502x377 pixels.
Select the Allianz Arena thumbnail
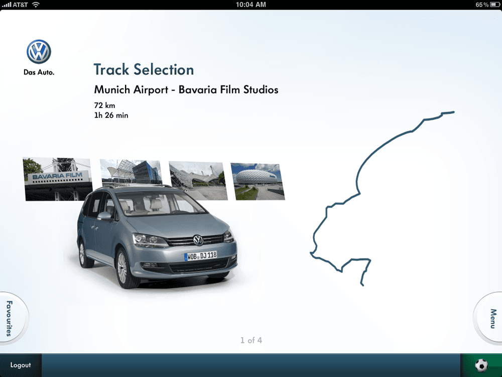click(258, 181)
